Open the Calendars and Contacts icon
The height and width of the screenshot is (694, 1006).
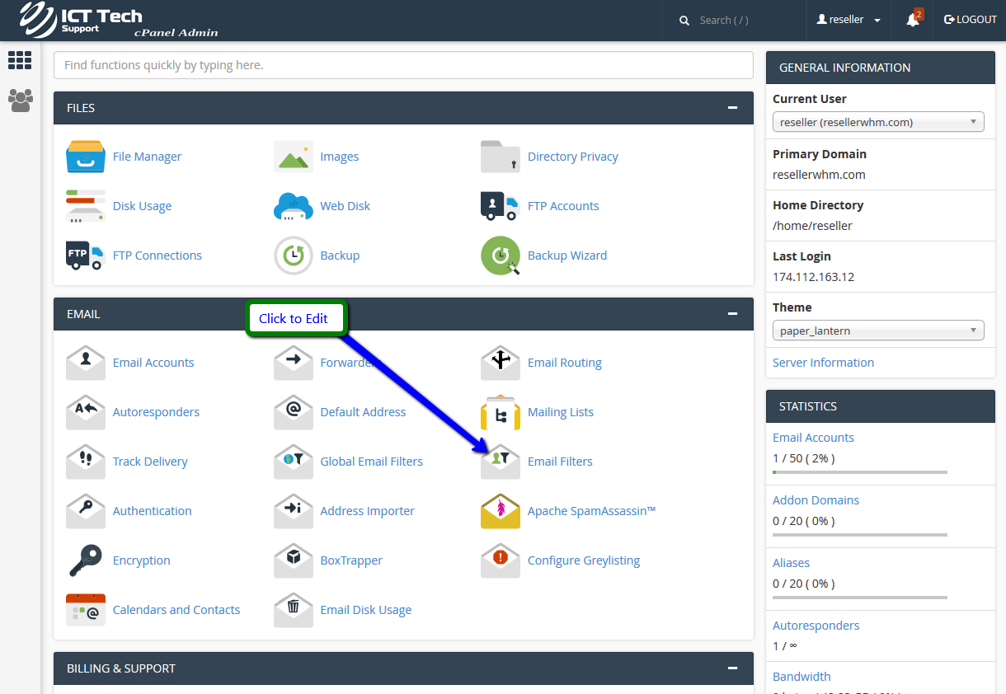point(86,610)
